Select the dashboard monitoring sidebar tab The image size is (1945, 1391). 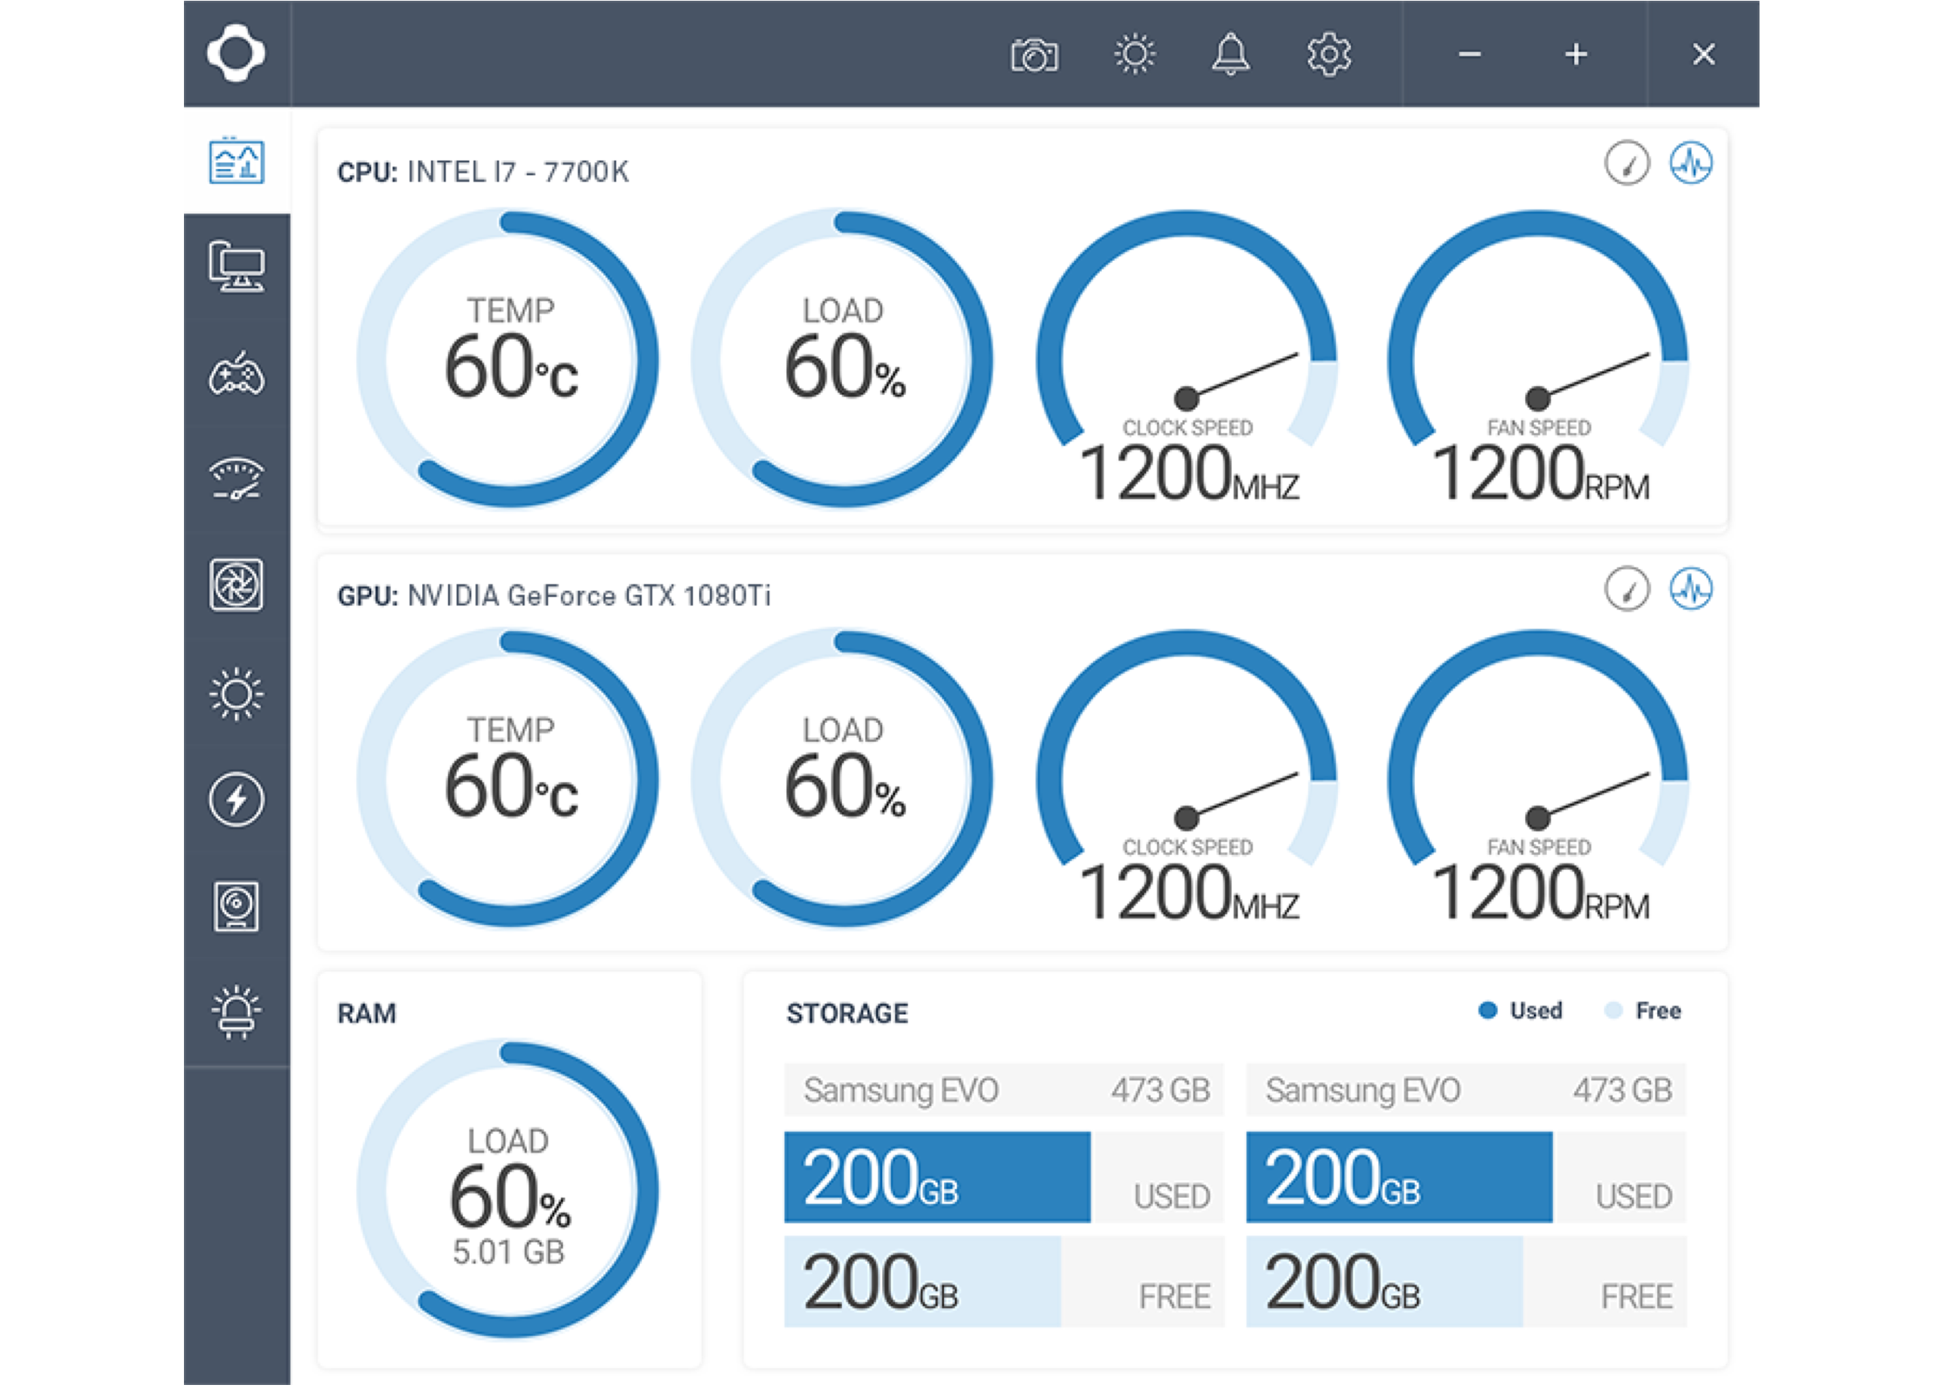237,161
